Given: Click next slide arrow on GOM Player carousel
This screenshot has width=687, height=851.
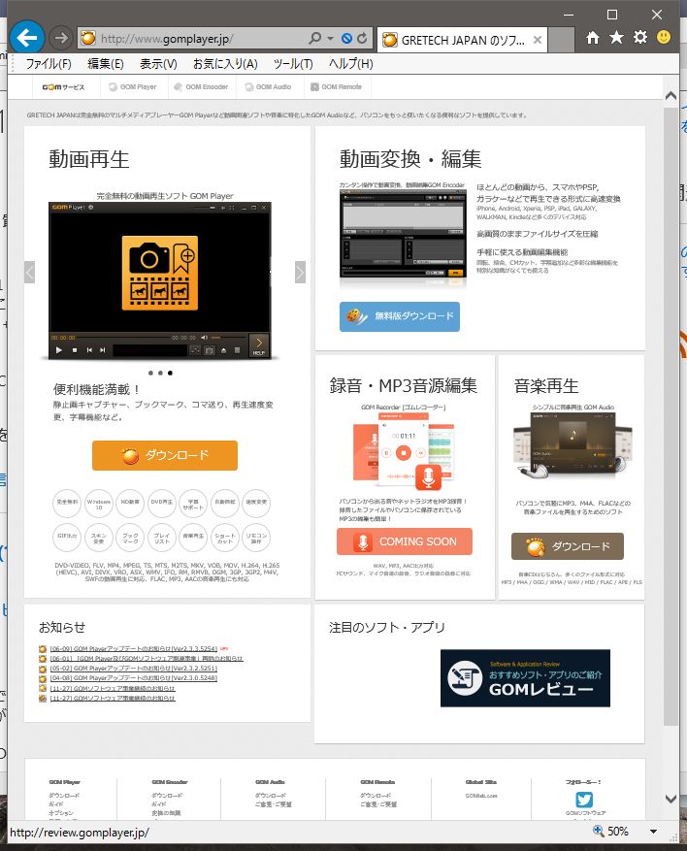Looking at the screenshot, I should tap(300, 272).
